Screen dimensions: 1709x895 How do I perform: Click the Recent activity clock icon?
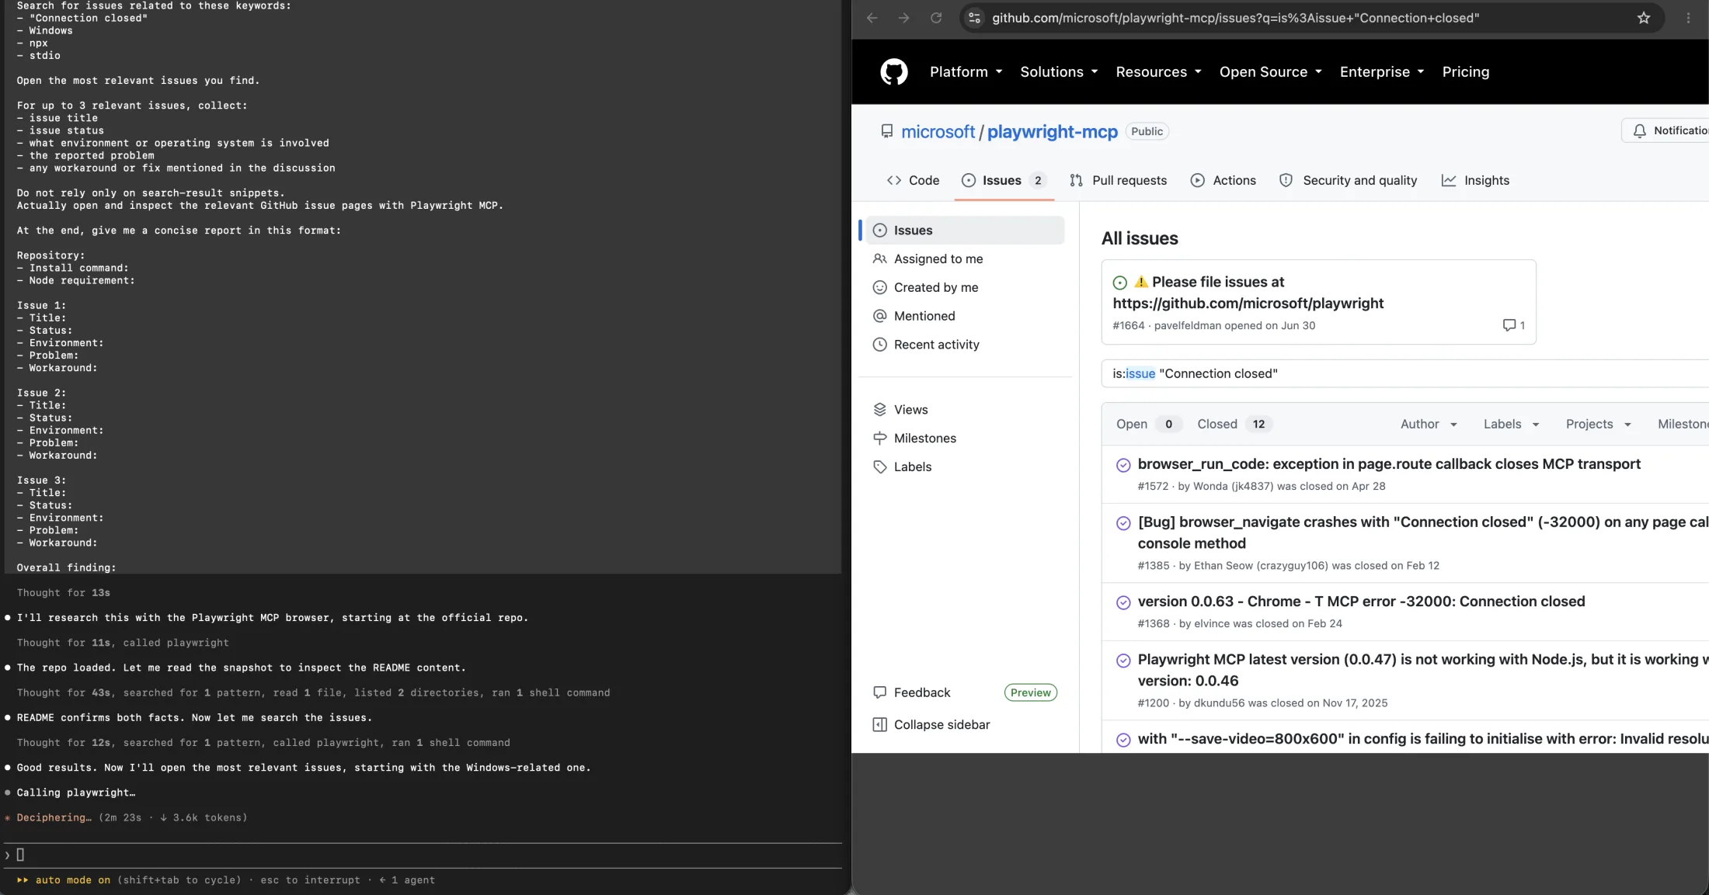[879, 345]
